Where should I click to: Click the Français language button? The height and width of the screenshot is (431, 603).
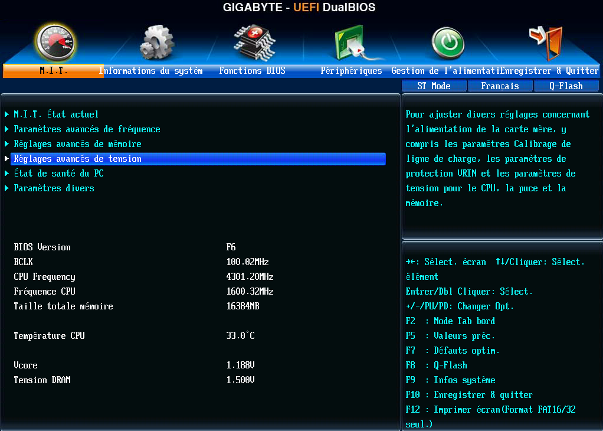coord(500,86)
